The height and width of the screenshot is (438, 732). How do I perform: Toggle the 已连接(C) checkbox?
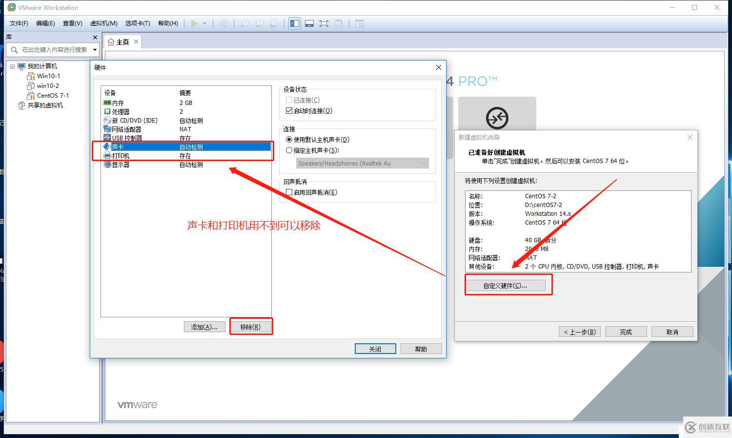(x=289, y=100)
